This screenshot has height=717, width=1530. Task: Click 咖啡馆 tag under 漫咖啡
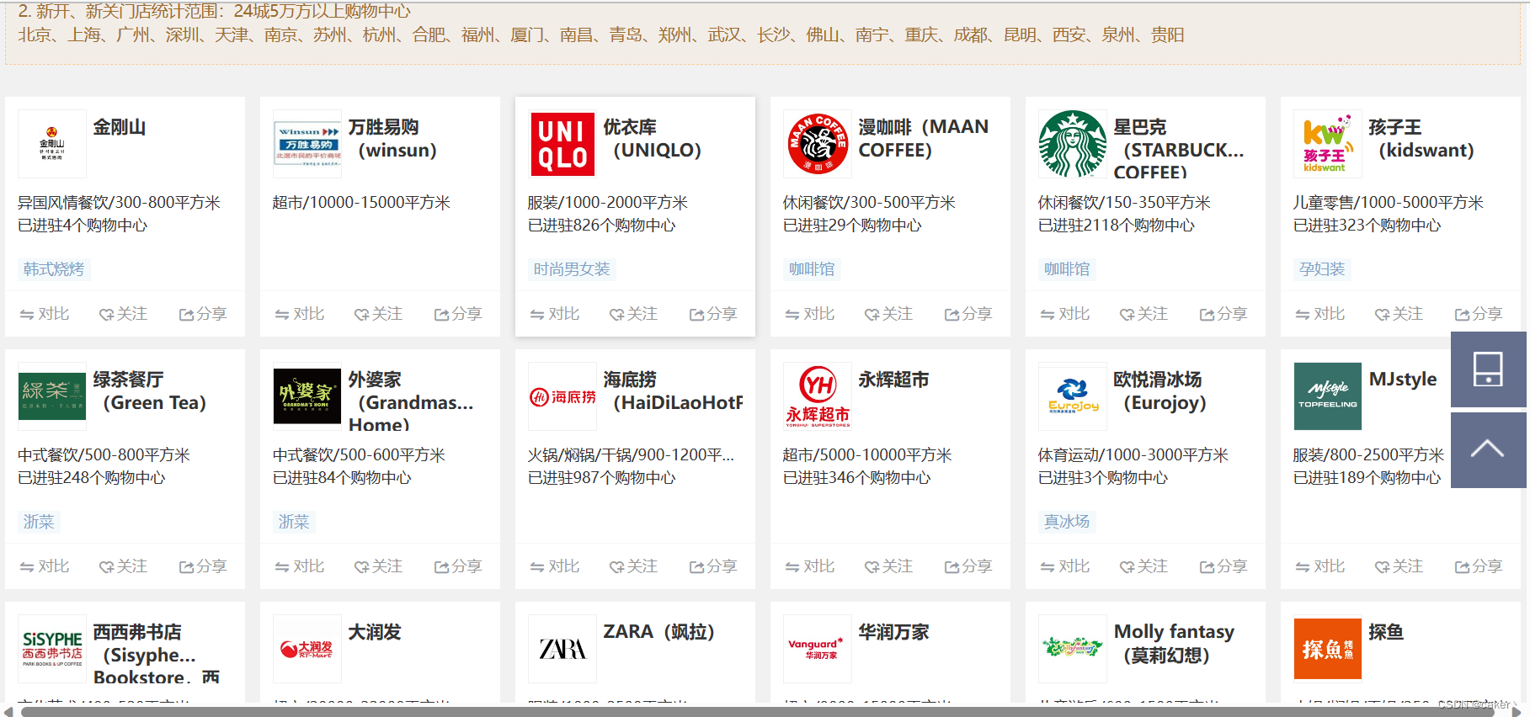click(x=812, y=269)
